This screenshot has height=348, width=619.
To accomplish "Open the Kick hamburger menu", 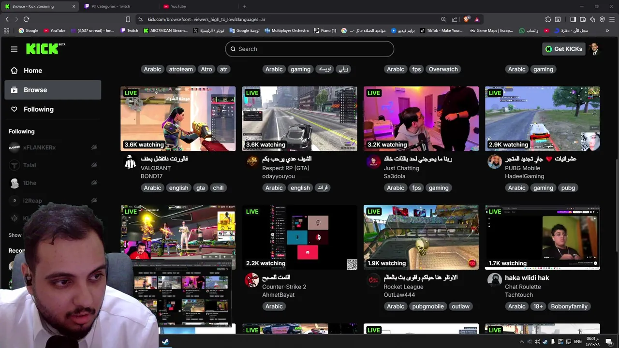I will point(14,49).
